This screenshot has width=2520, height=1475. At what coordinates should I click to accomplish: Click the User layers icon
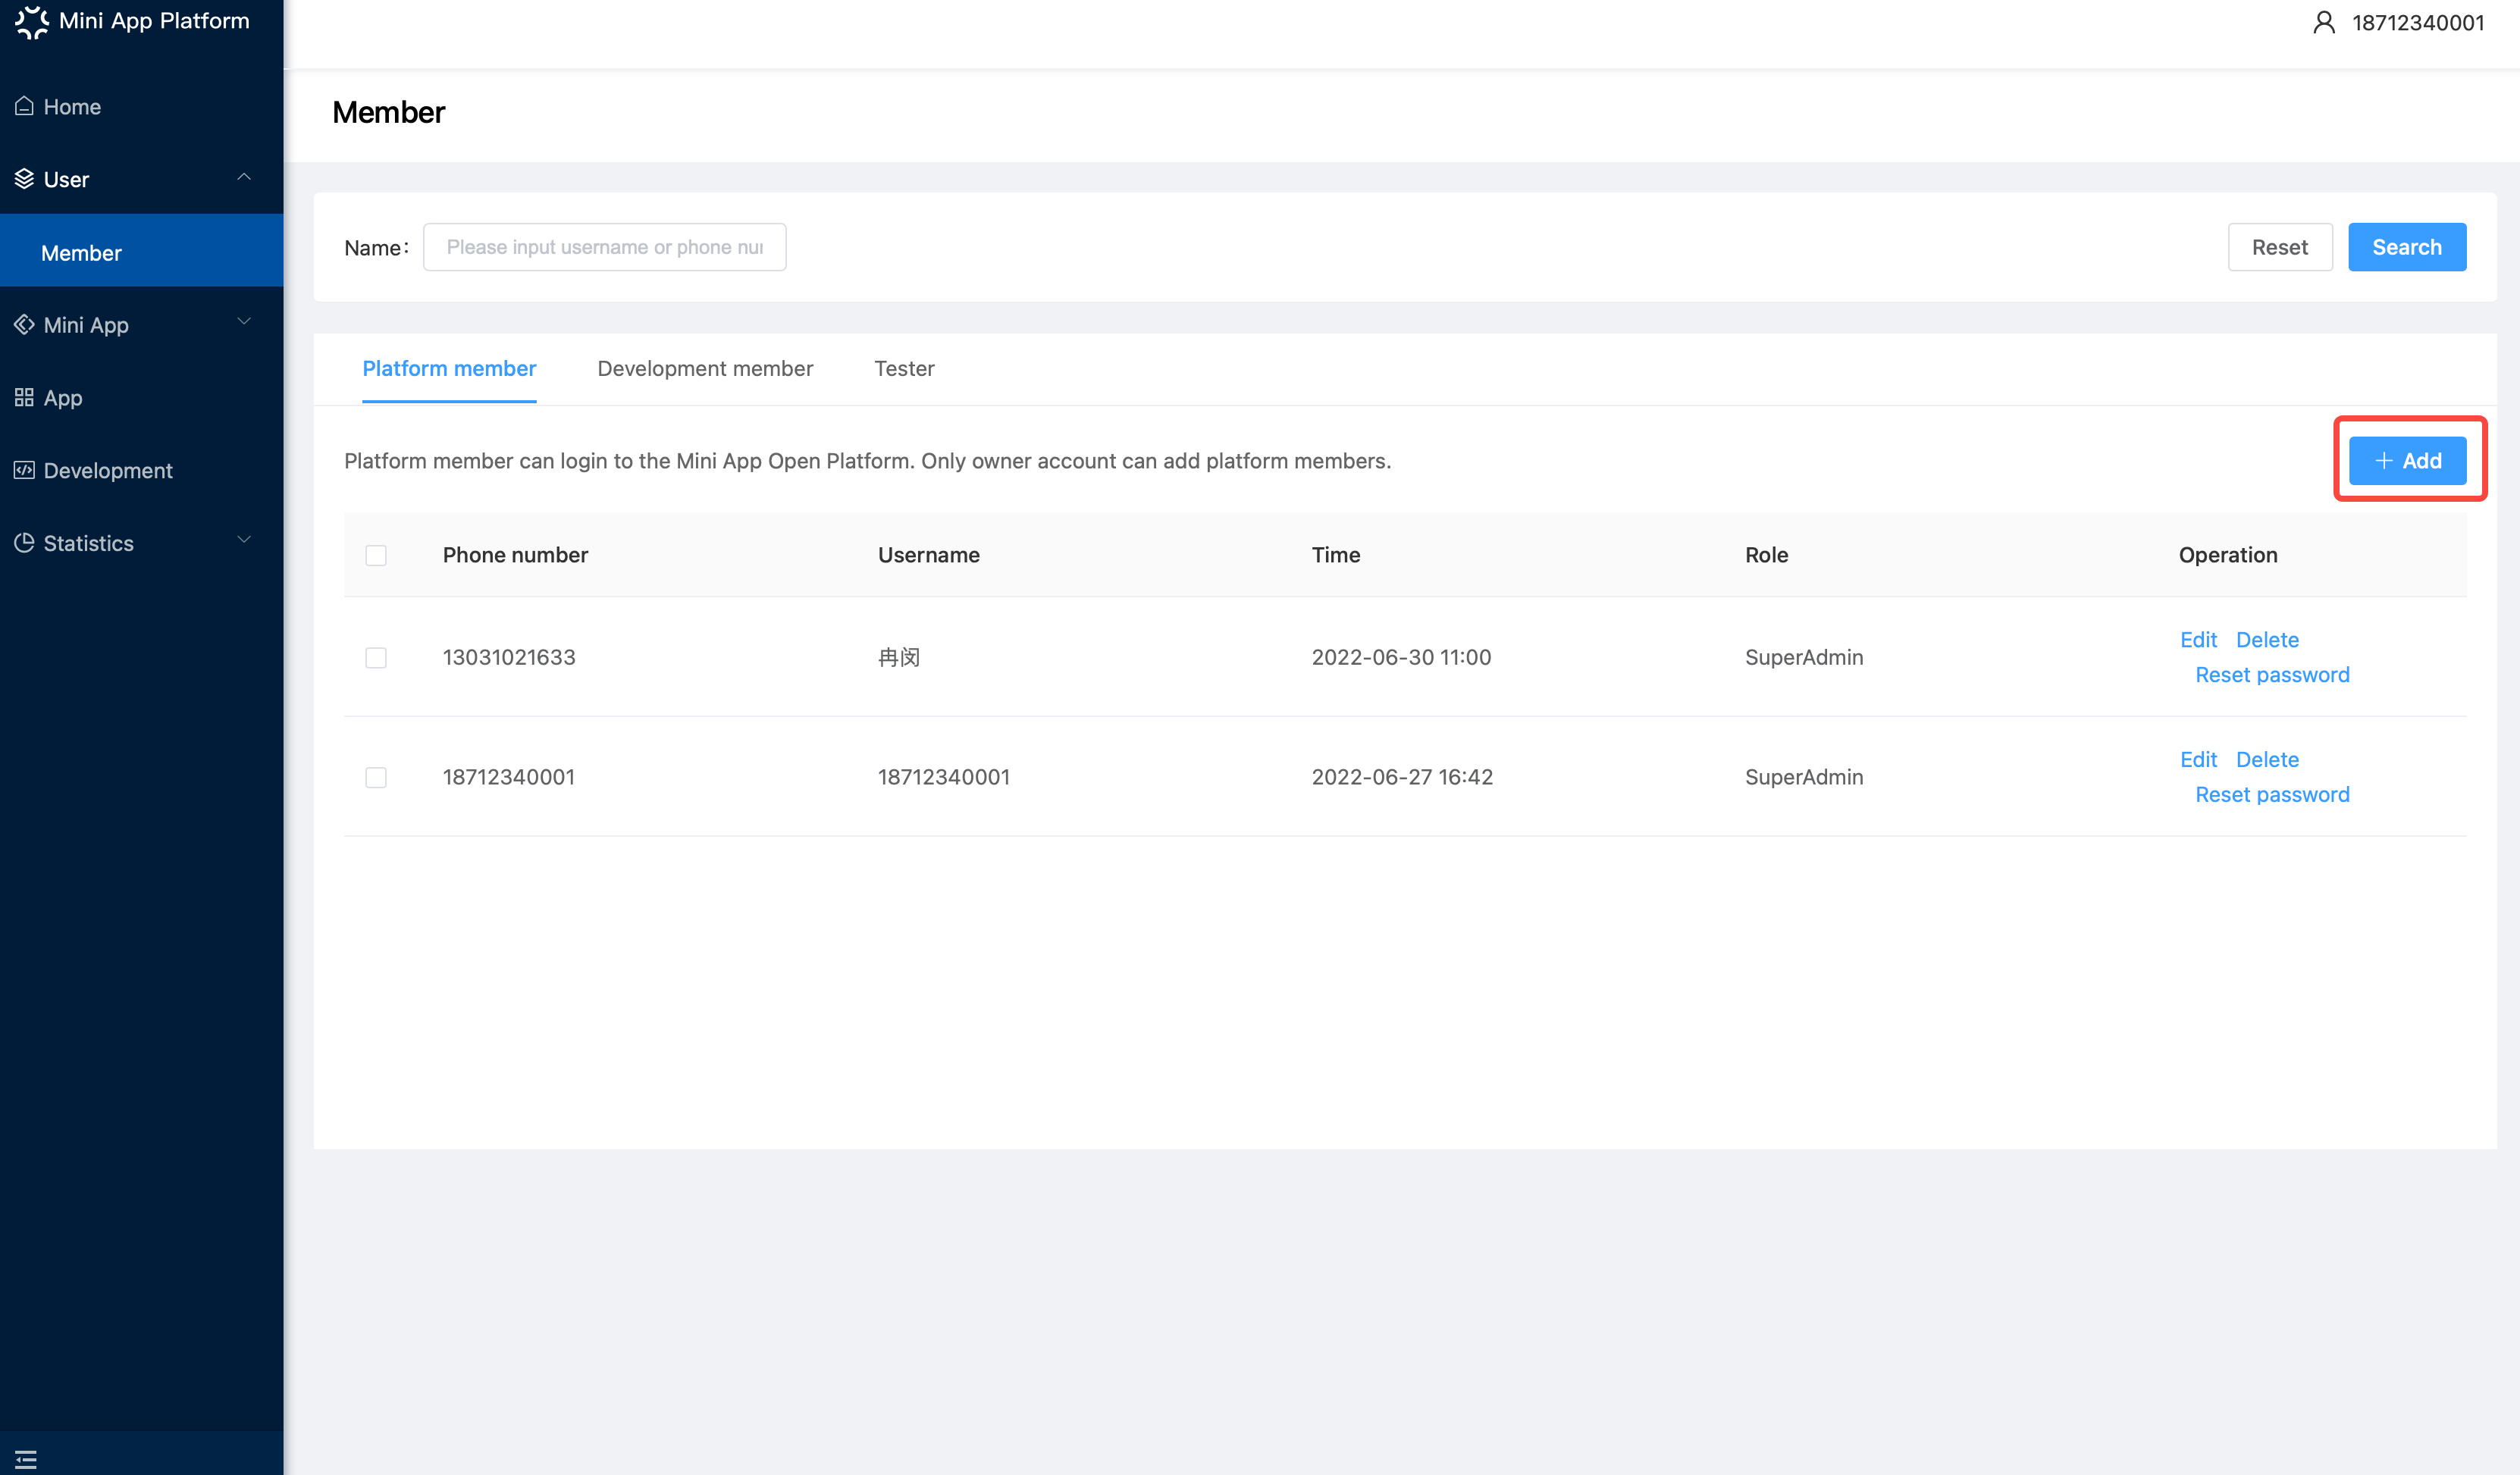click(25, 179)
